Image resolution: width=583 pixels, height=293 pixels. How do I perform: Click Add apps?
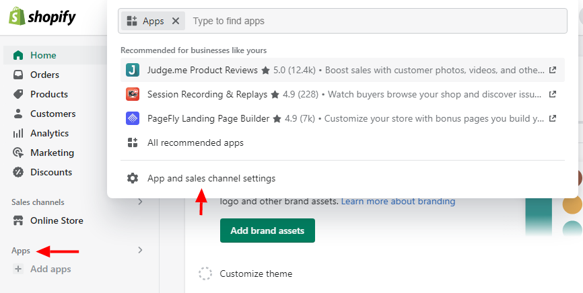click(50, 269)
